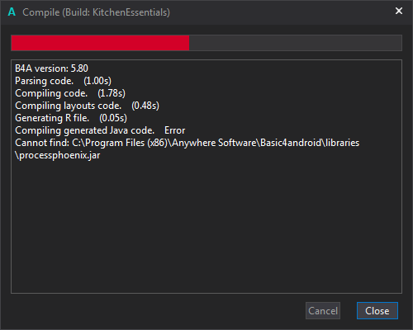Select the 'B4A version: 5.80' log line

(51, 68)
